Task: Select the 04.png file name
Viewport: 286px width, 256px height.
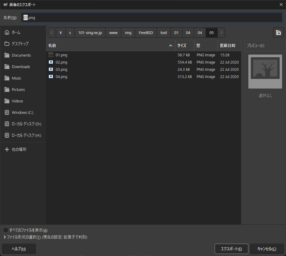Action: (x=61, y=76)
